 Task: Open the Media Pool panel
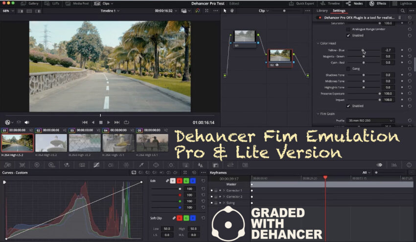click(77, 3)
